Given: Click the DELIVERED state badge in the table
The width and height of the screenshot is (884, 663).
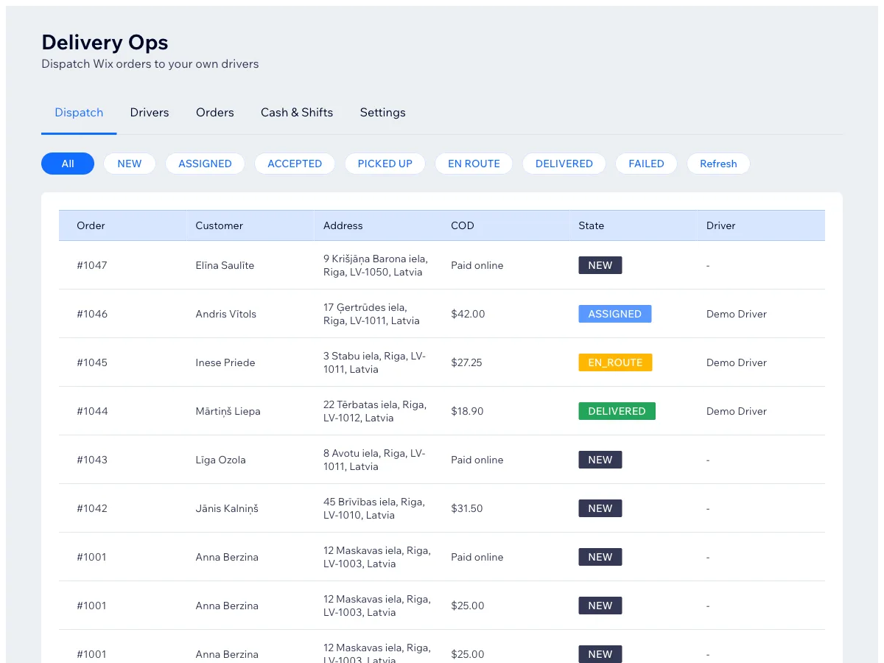Looking at the screenshot, I should [x=617, y=411].
